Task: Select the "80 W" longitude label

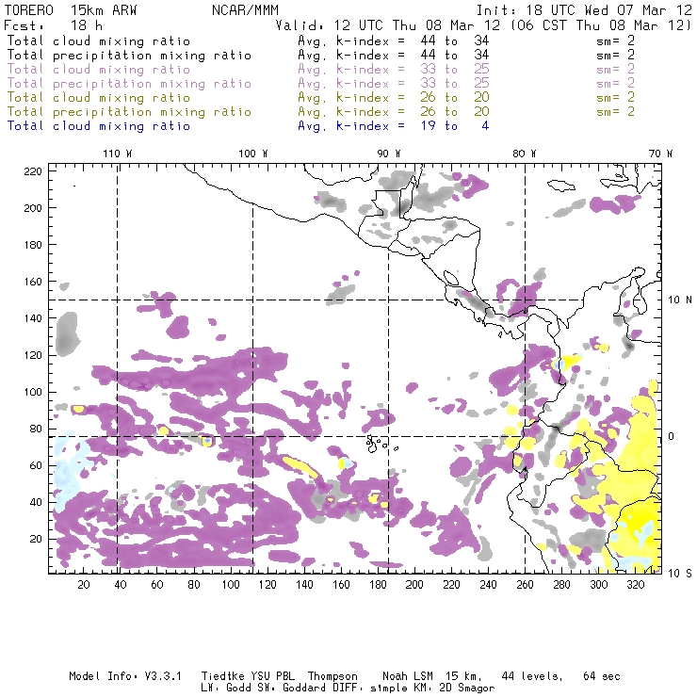Action: click(x=524, y=154)
